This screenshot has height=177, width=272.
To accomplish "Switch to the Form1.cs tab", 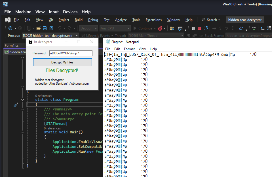I will pos(12,46).
